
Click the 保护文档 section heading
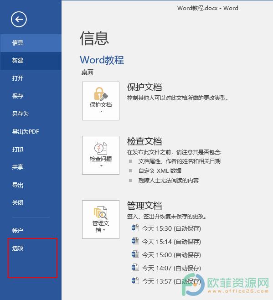coord(144,87)
